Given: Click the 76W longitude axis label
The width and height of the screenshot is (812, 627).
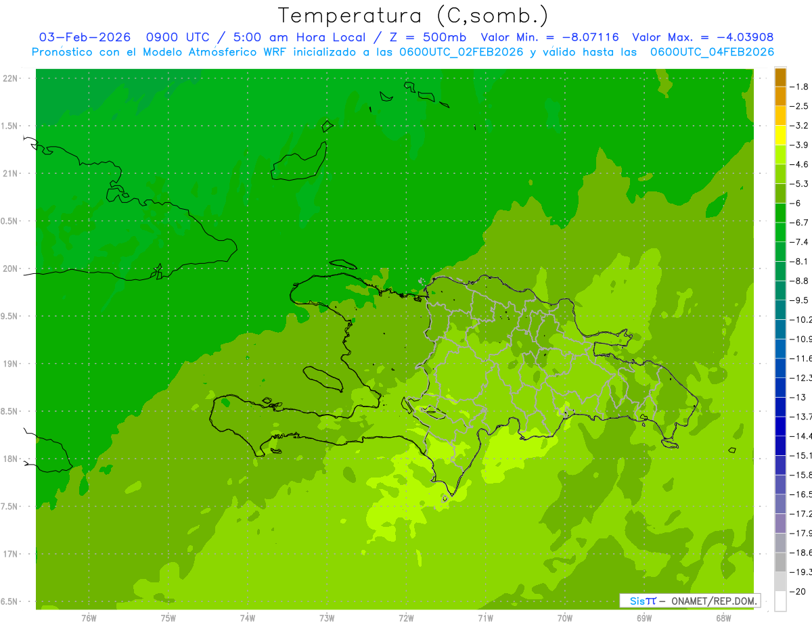Looking at the screenshot, I should coord(89,618).
